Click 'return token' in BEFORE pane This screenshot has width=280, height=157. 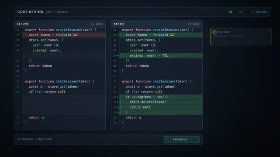[40, 66]
